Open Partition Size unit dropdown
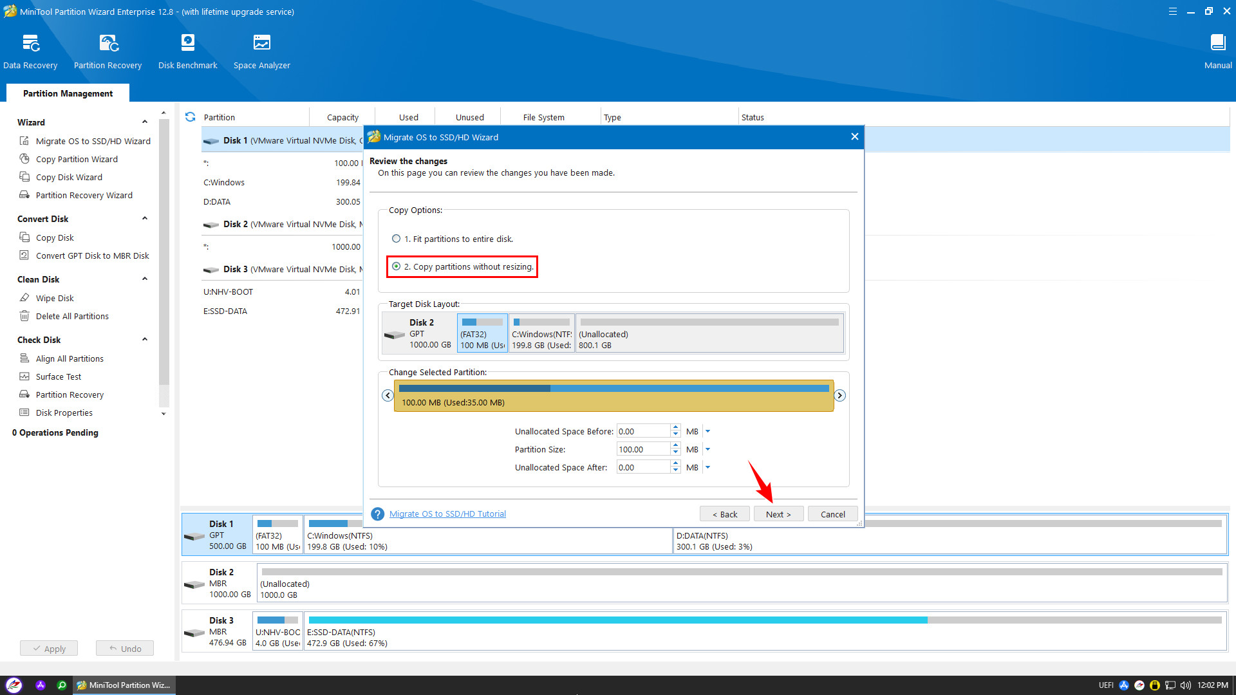 pyautogui.click(x=707, y=449)
